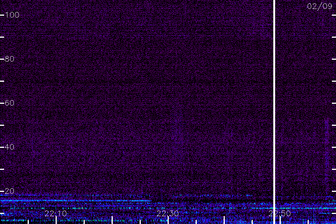
Task: Click the 22:50 time label
Action: (x=280, y=214)
